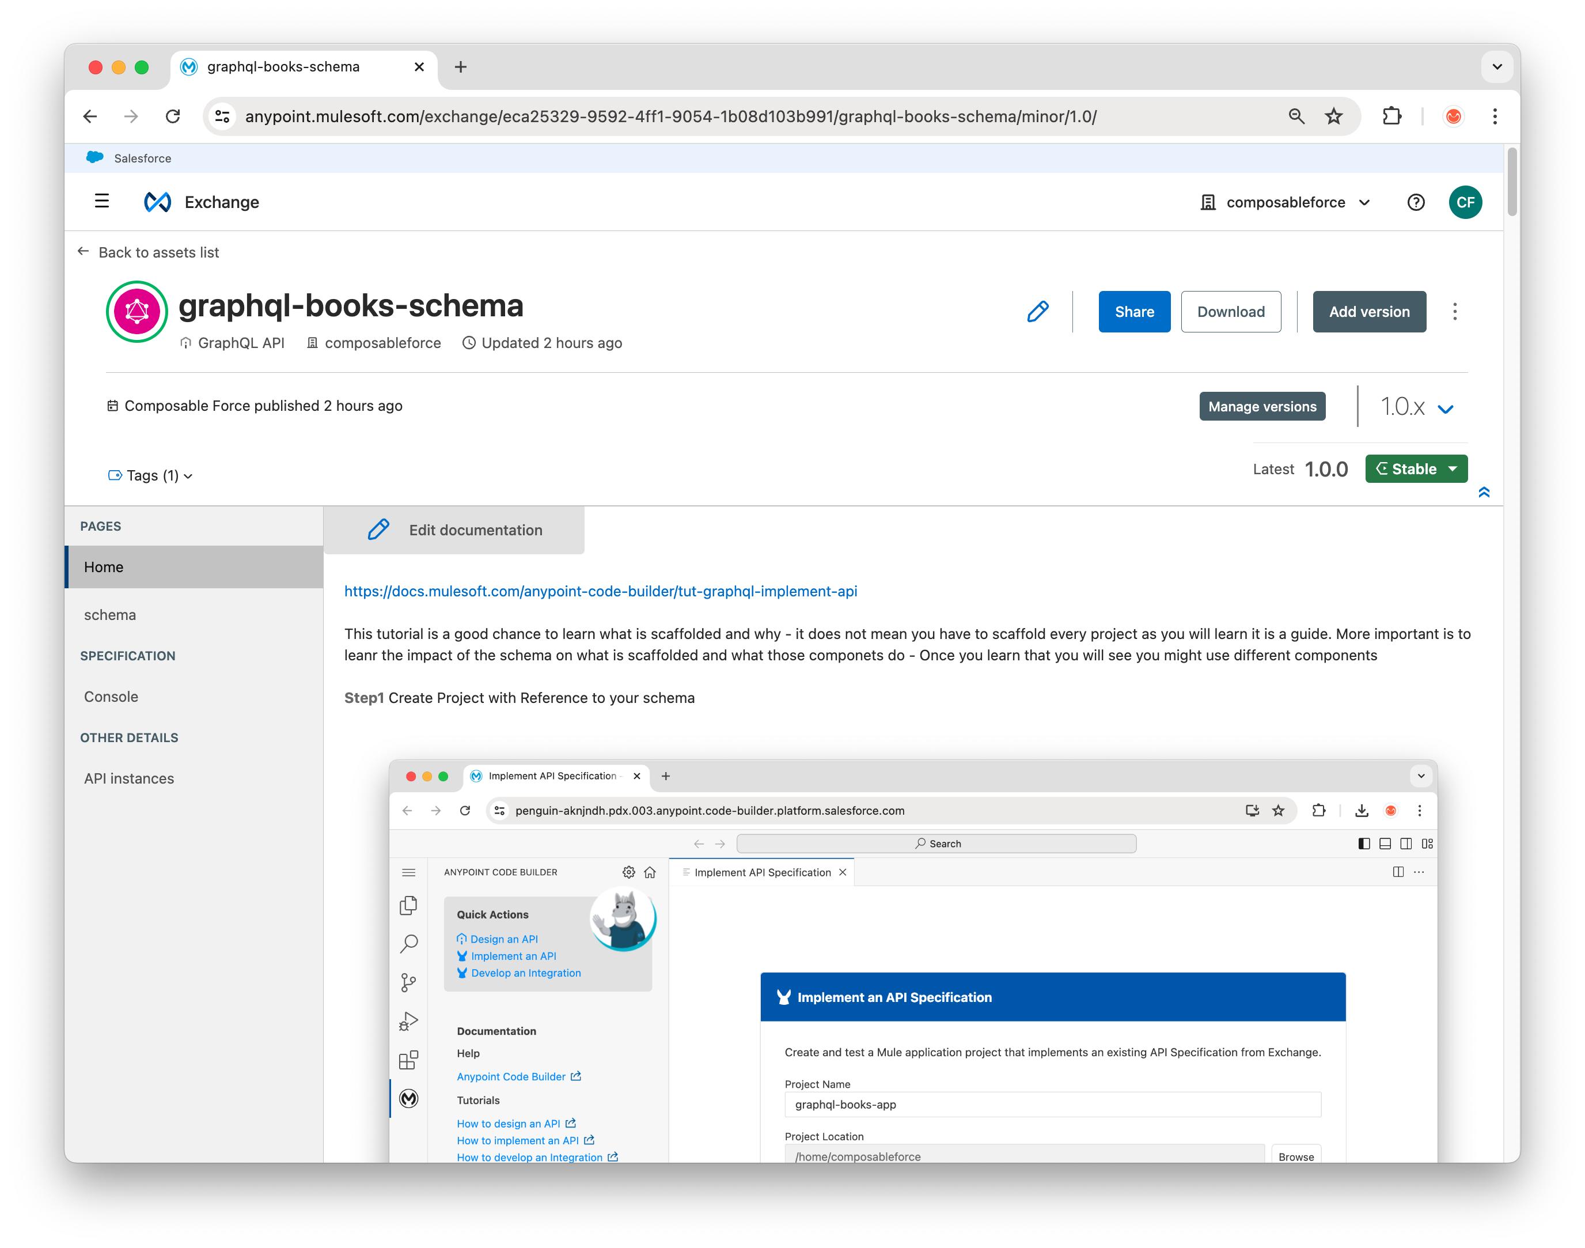Click the Salesforce bookmark label

click(142, 158)
